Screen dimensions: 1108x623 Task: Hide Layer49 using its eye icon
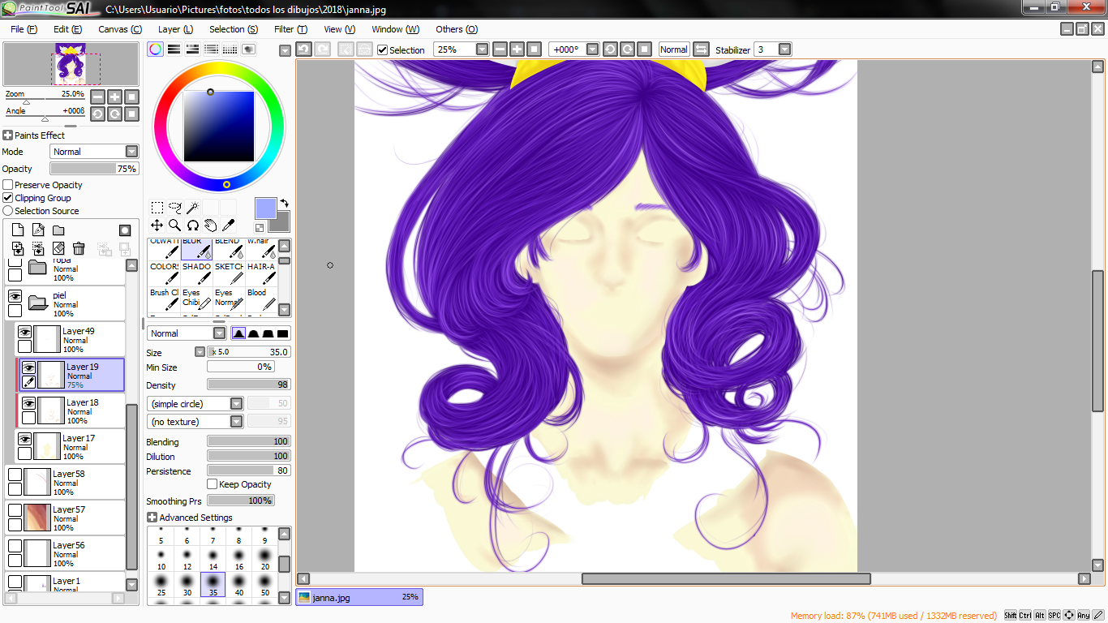(25, 332)
